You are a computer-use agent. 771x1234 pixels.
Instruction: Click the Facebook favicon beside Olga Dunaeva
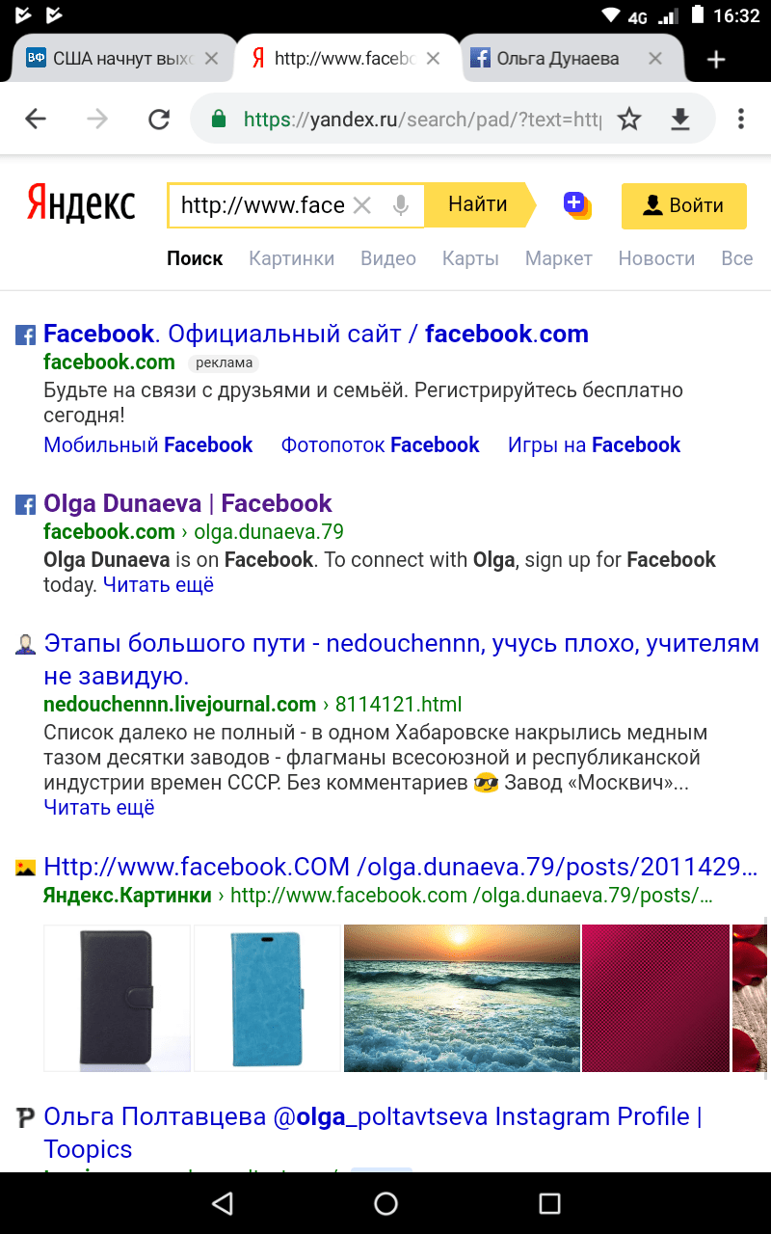(25, 505)
